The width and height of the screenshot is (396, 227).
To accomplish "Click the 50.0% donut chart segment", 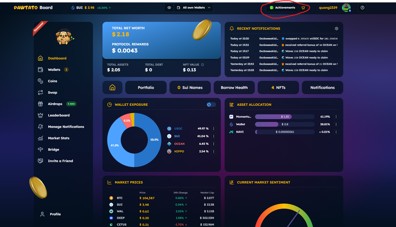I will (154, 140).
